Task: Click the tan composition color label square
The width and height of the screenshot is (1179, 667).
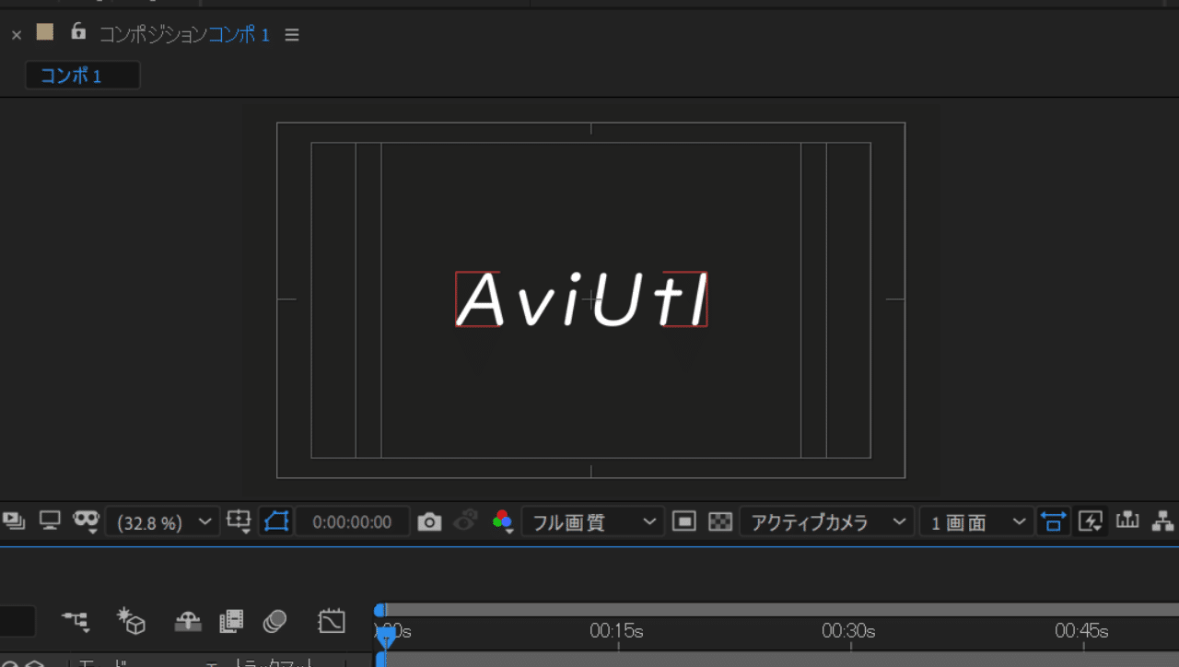Action: click(x=44, y=32)
